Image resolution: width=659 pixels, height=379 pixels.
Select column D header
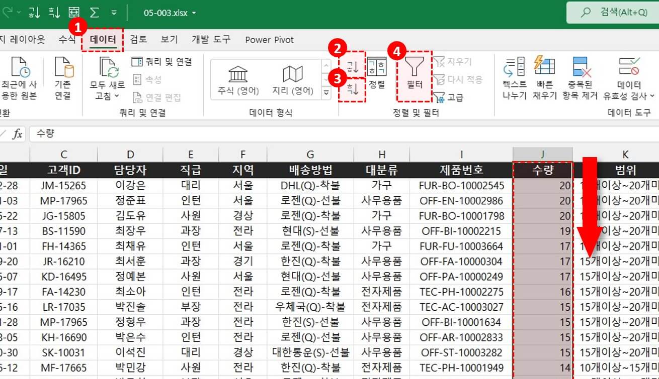pyautogui.click(x=130, y=155)
